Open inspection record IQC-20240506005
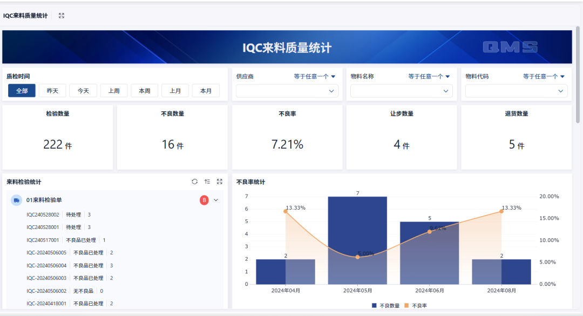Image resolution: width=583 pixels, height=316 pixels. pos(46,253)
